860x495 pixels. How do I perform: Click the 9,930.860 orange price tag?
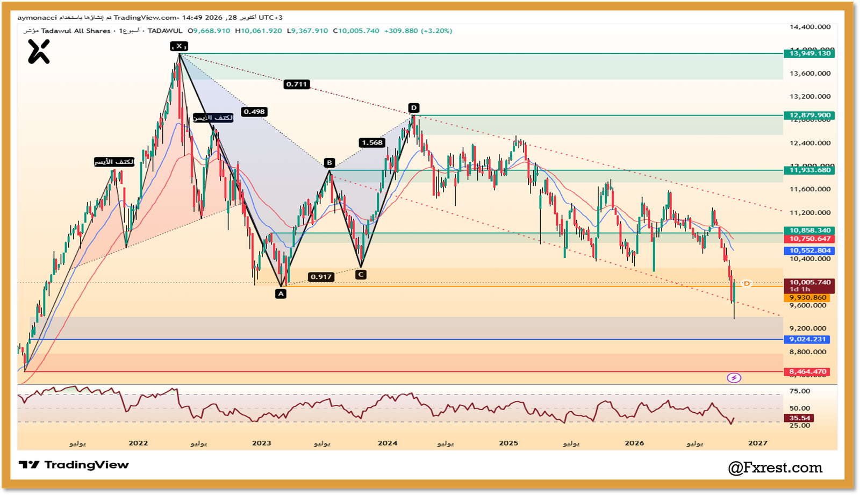click(808, 297)
